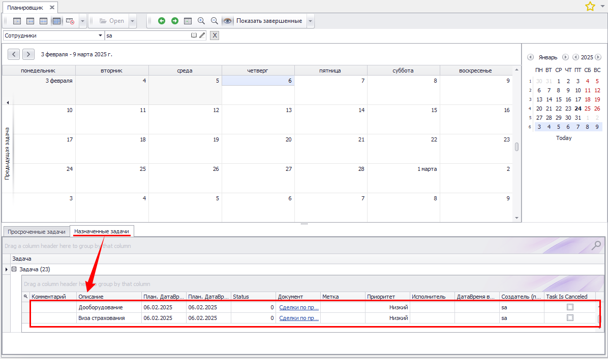Click the green forward arrow in toolbar

pos(175,21)
